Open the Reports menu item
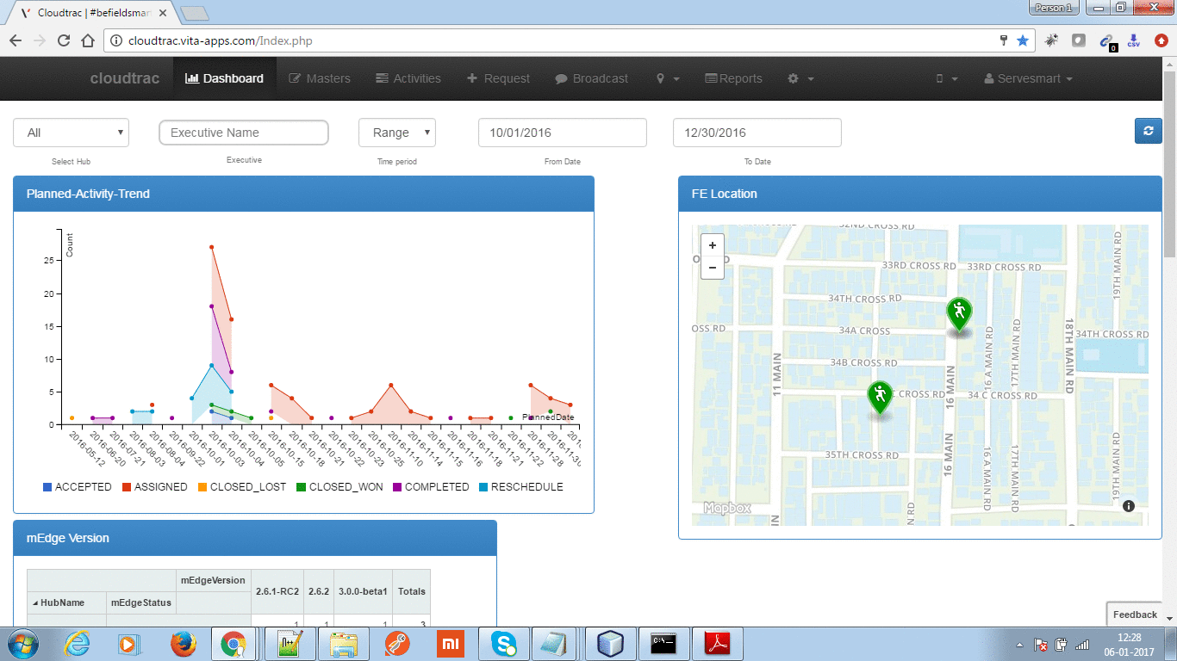Viewport: 1177px width, 661px height. (733, 78)
